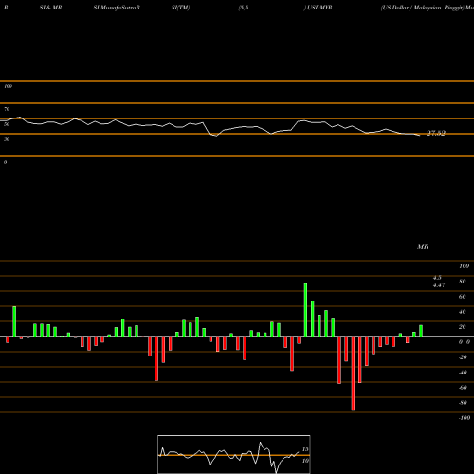
Task: Select the -60 label on MR axis
Action: (463, 388)
